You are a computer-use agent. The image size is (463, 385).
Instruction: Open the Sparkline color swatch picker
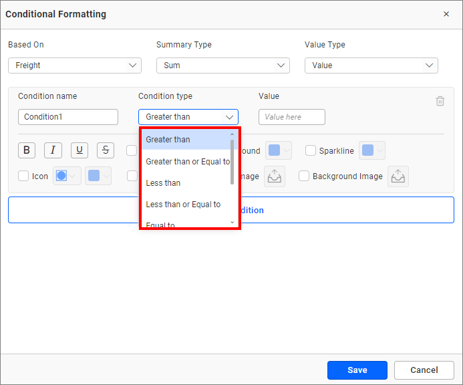[372, 150]
